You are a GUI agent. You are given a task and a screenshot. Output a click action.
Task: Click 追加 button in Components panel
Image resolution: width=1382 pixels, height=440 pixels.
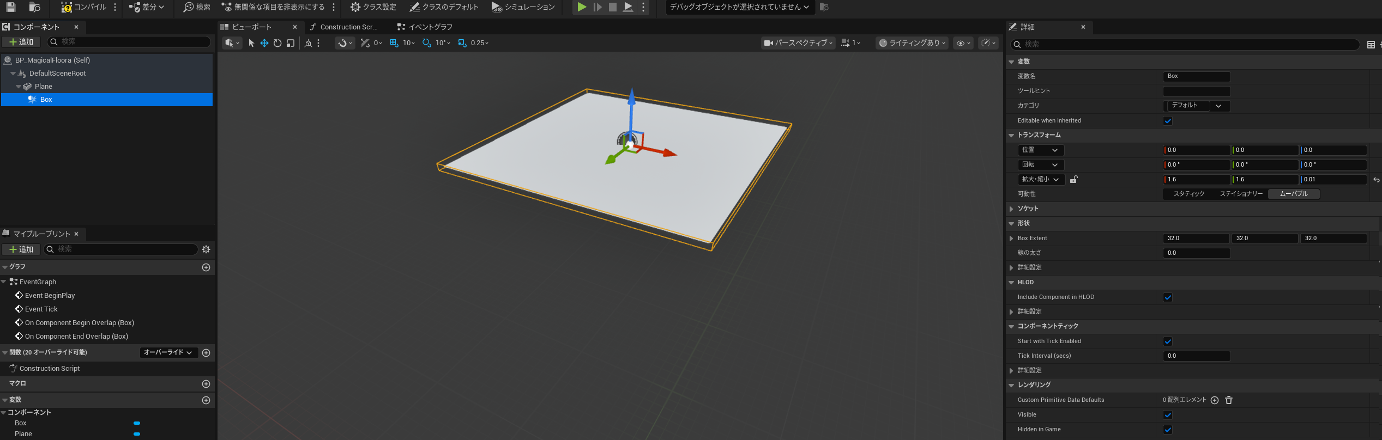21,42
